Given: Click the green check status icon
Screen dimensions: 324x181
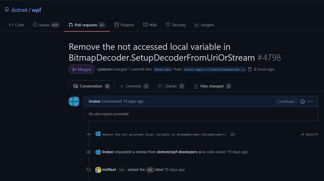Looking at the screenshot, I should (302, 134).
